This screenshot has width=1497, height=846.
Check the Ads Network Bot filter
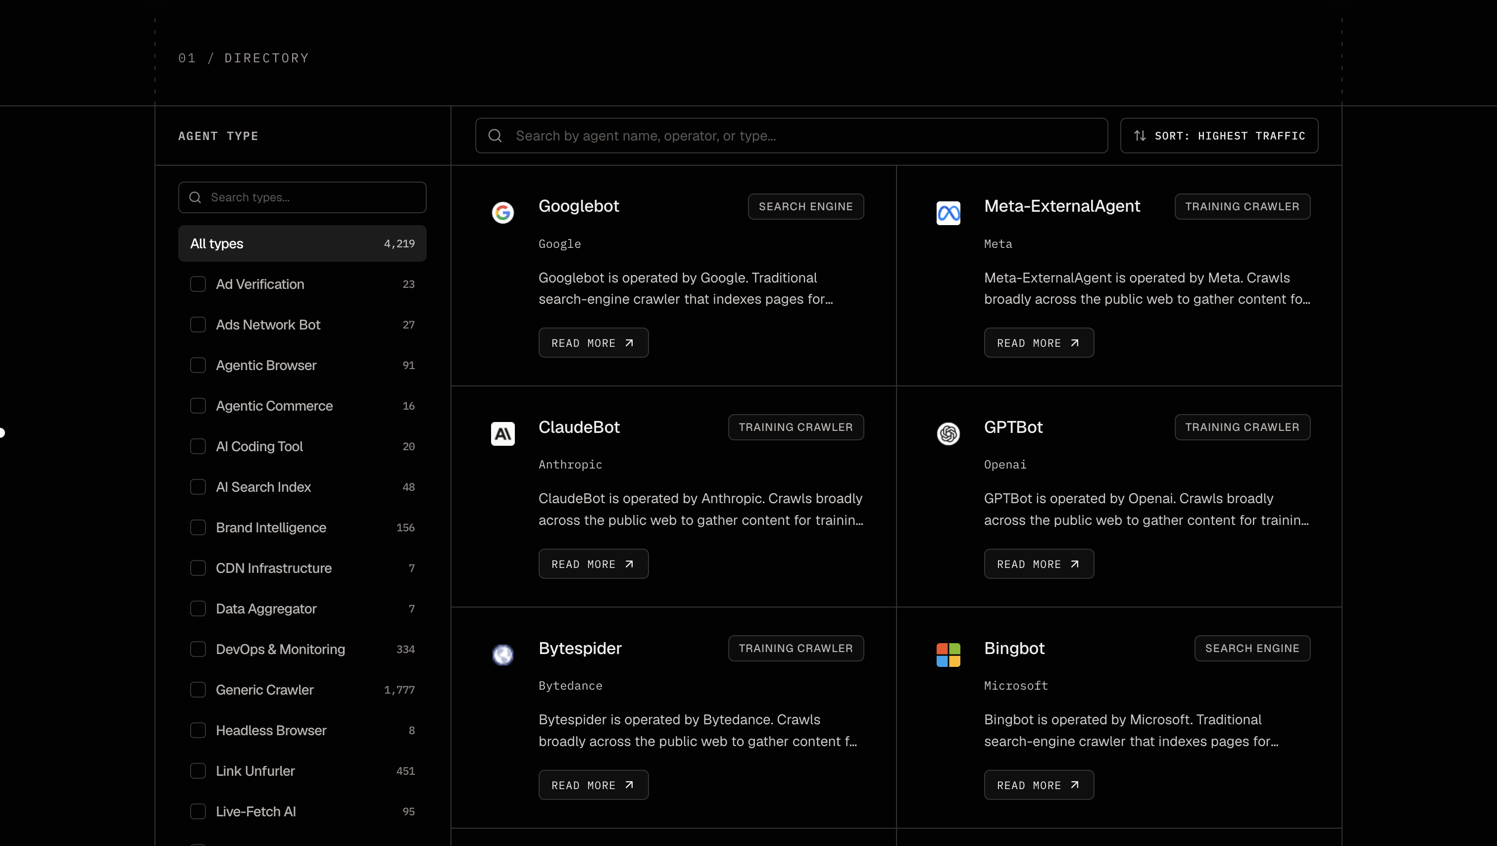click(198, 325)
